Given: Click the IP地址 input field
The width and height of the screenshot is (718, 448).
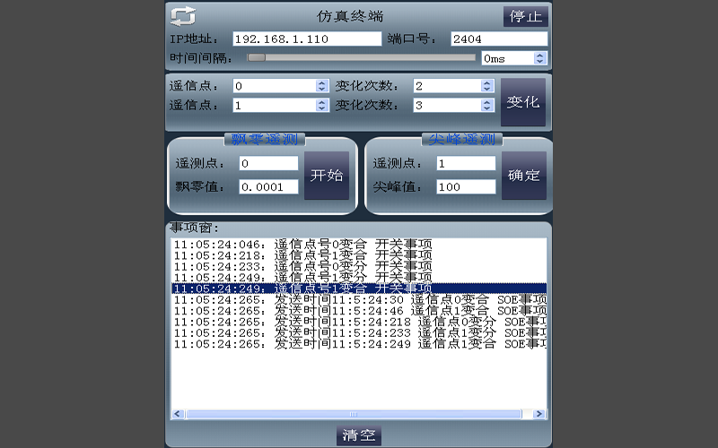Looking at the screenshot, I should point(307,39).
